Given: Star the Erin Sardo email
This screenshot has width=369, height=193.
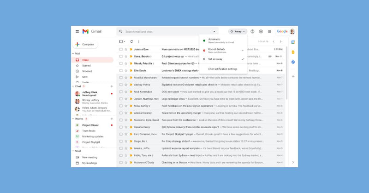Looking at the screenshot, I should click(126, 70).
